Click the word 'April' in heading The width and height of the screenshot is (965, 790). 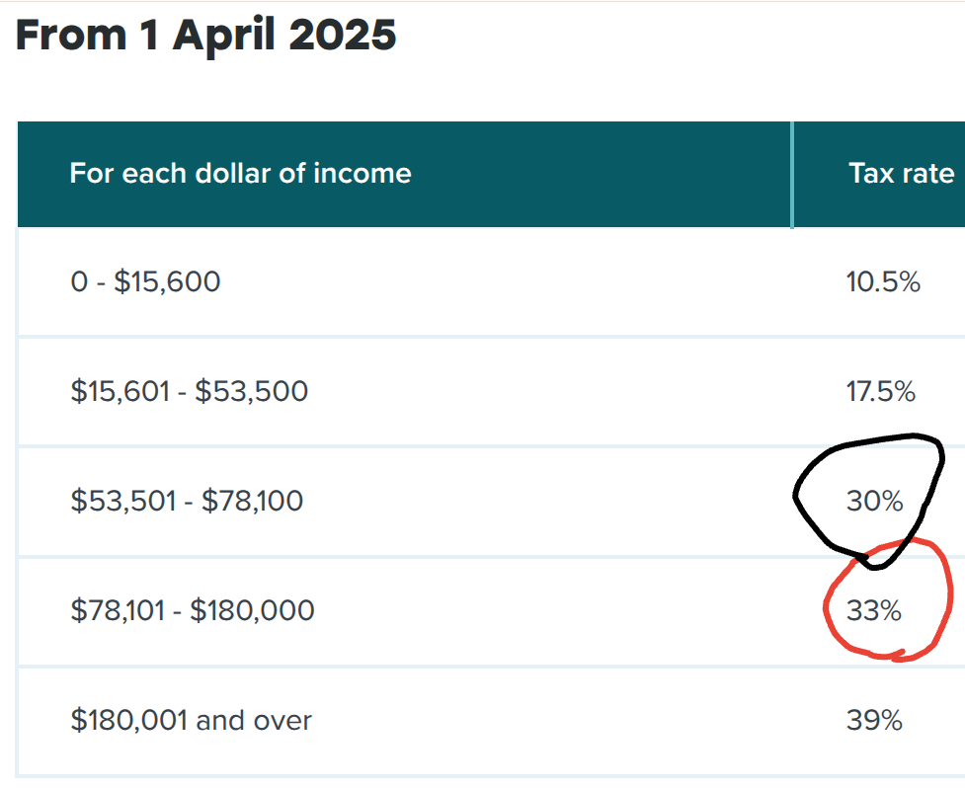click(x=223, y=36)
